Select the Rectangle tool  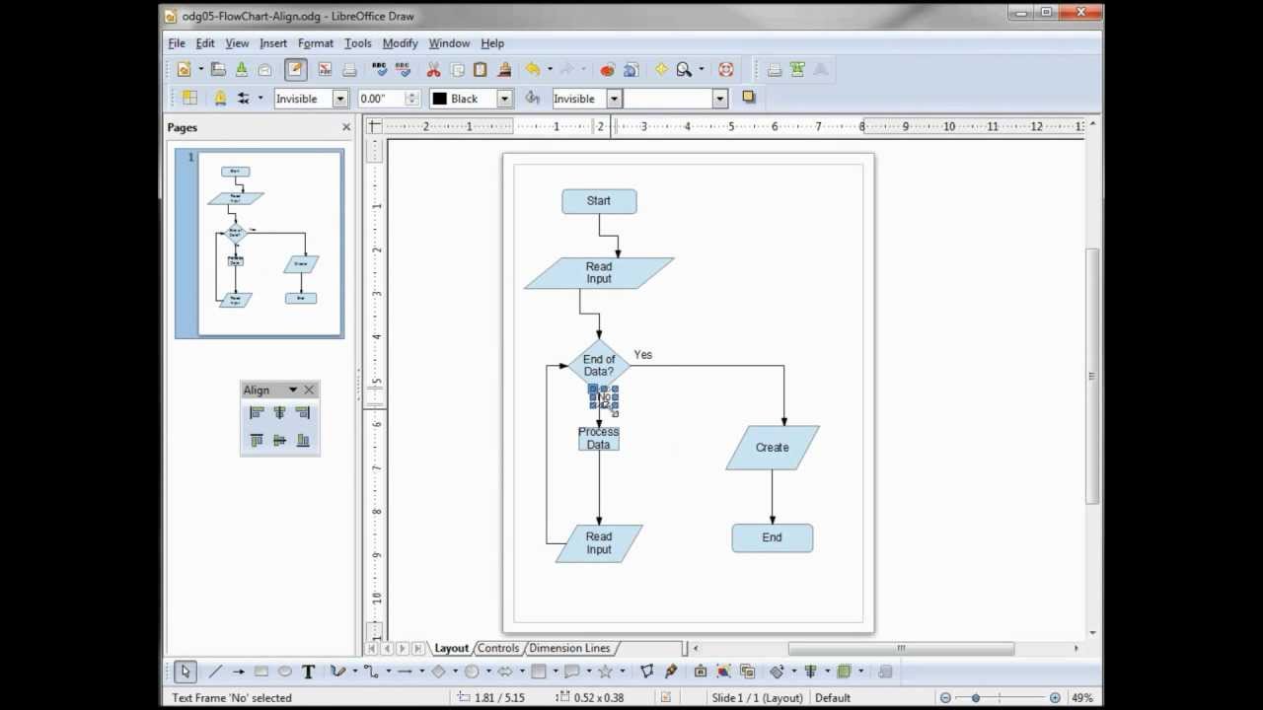(261, 672)
